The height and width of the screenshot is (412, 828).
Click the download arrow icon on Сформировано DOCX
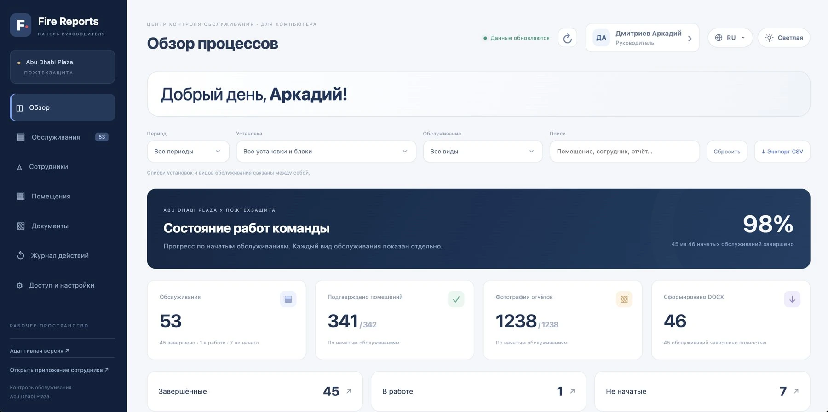pos(792,299)
